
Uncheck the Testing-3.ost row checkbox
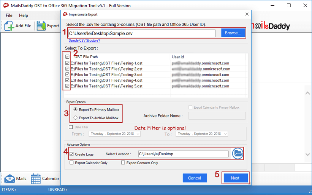67,75
